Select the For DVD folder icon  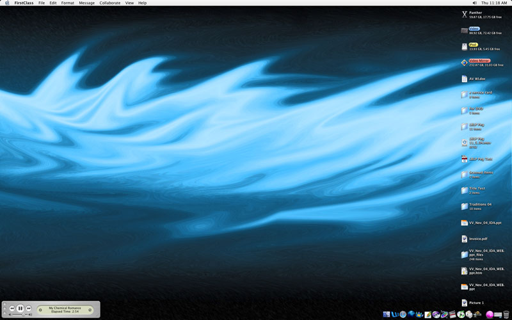pos(465,111)
